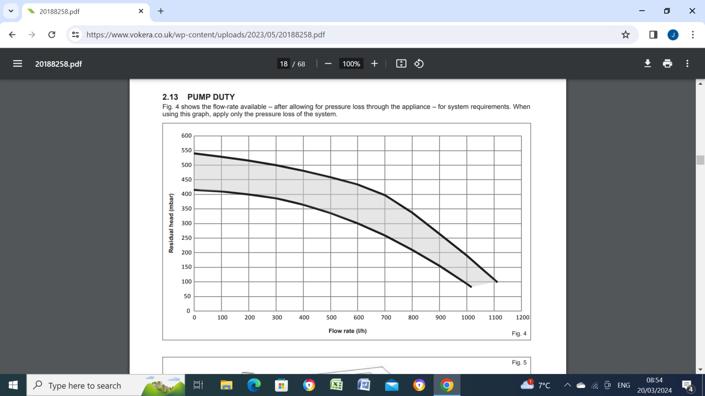Open a new browser tab
The image size is (705, 396).
pos(160,11)
